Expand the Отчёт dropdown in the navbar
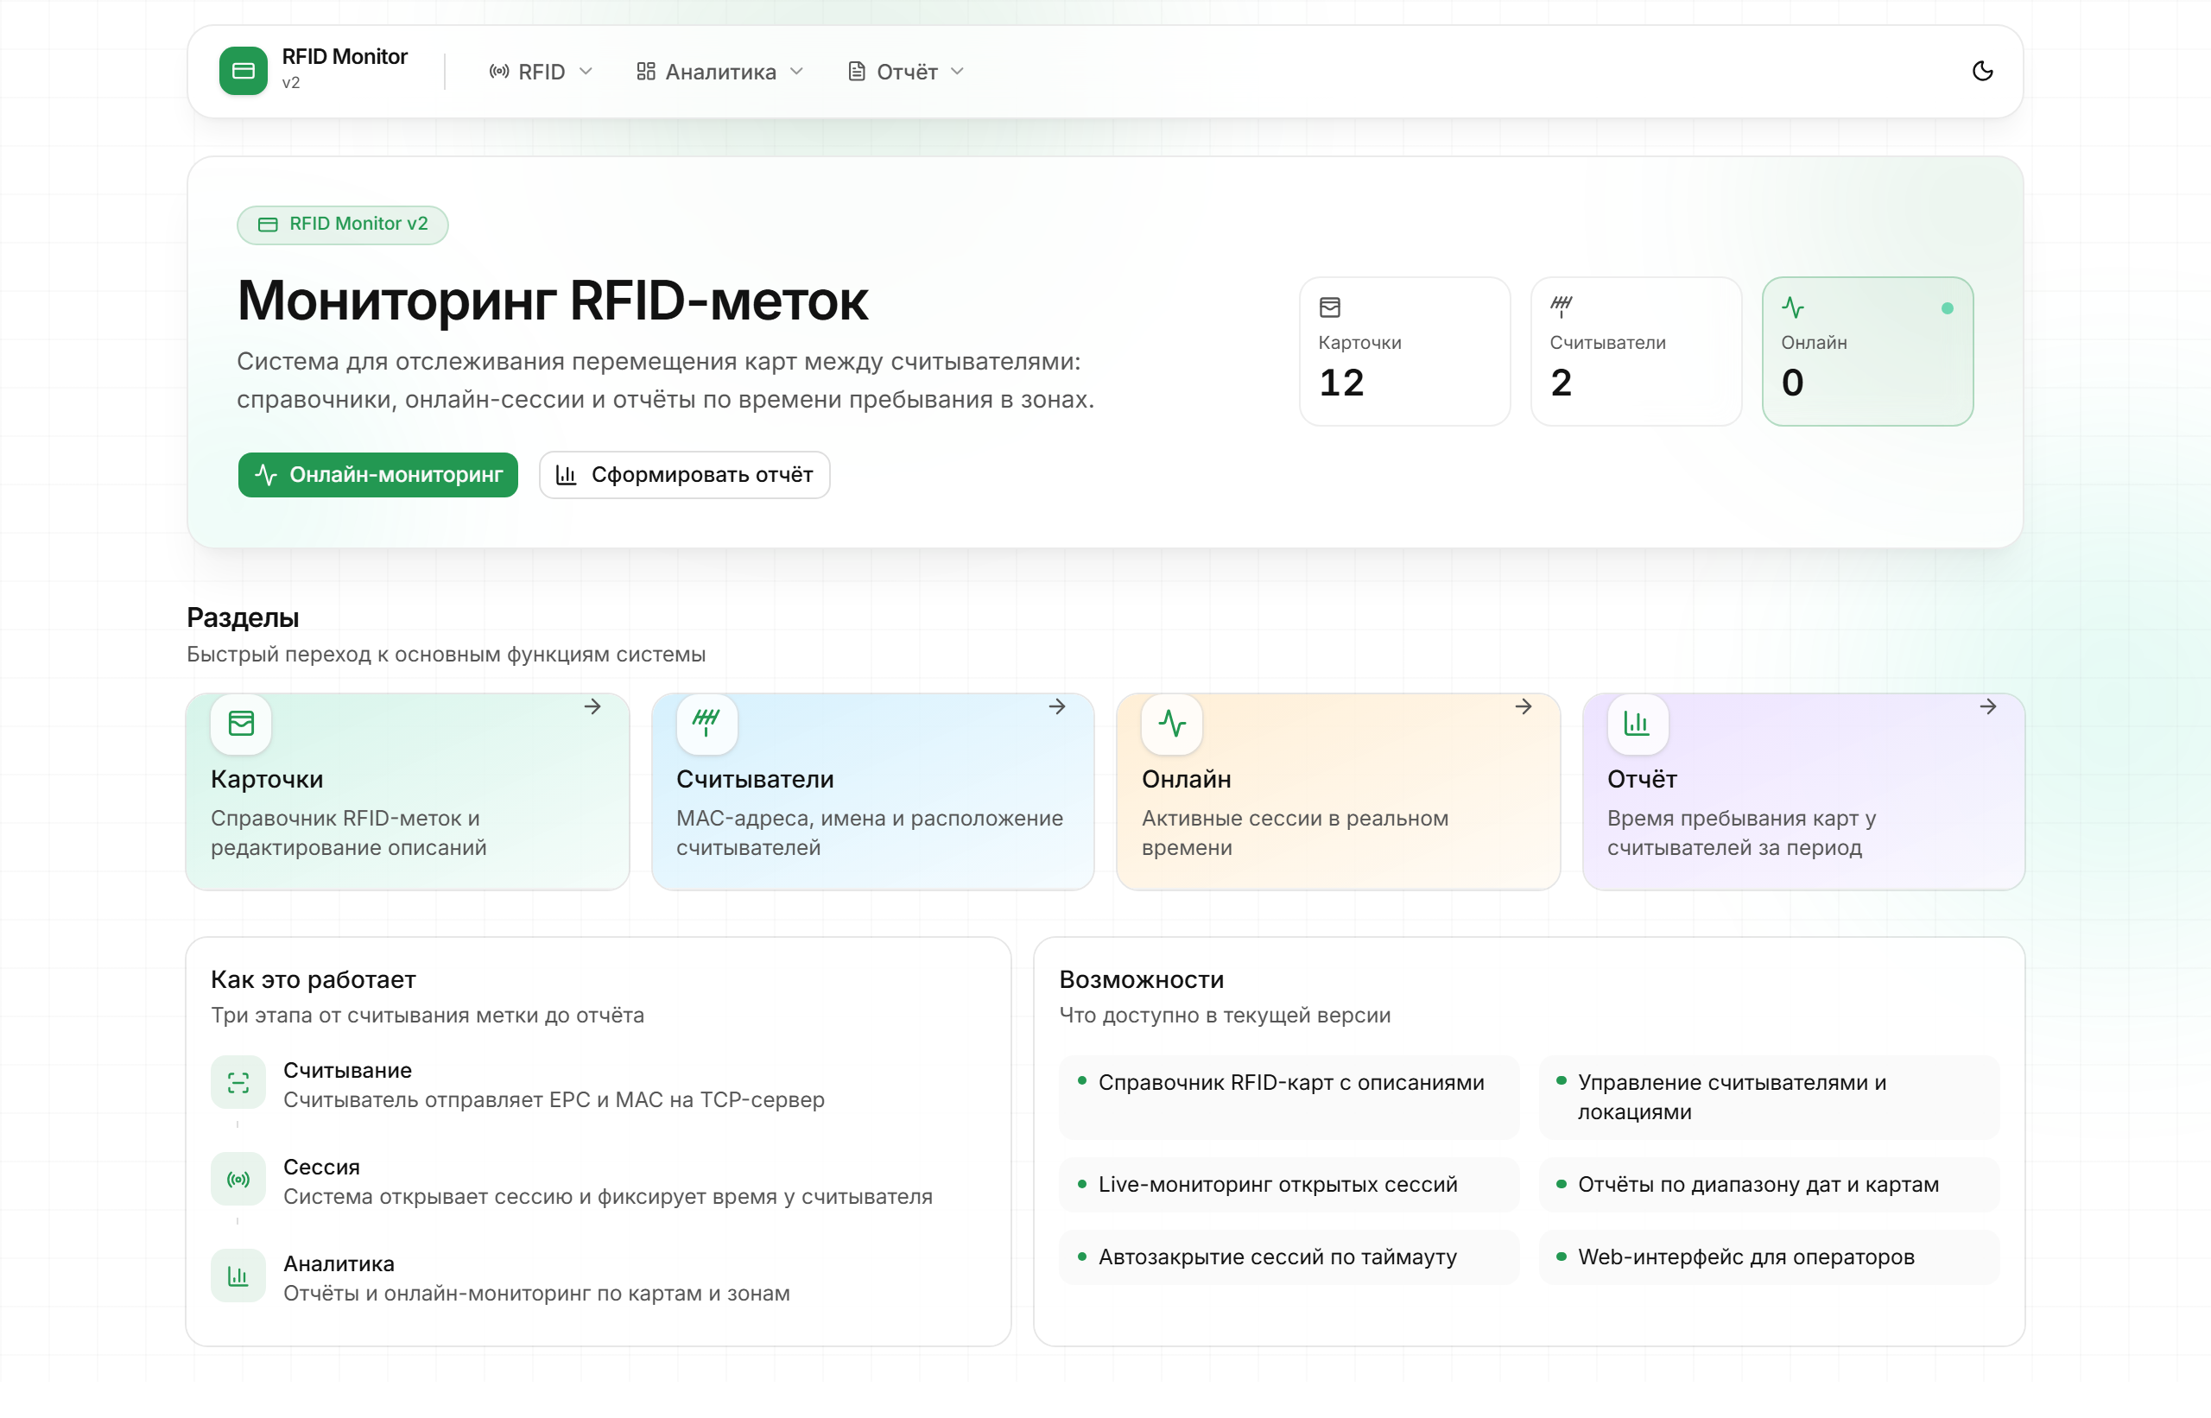This screenshot has height=1418, width=2211. pos(905,71)
